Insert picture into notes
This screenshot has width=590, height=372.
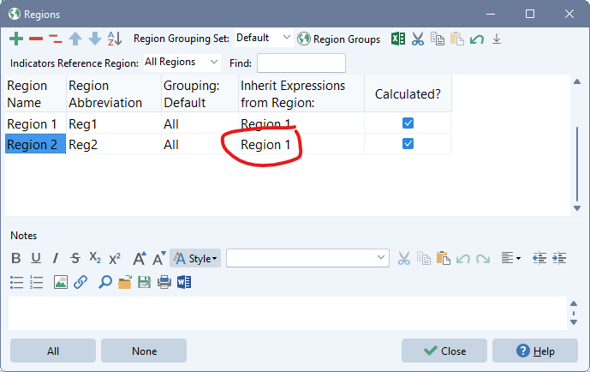coord(60,281)
